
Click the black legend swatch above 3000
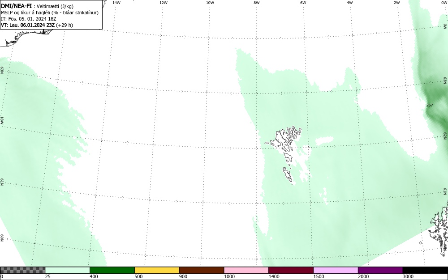tap(425, 270)
